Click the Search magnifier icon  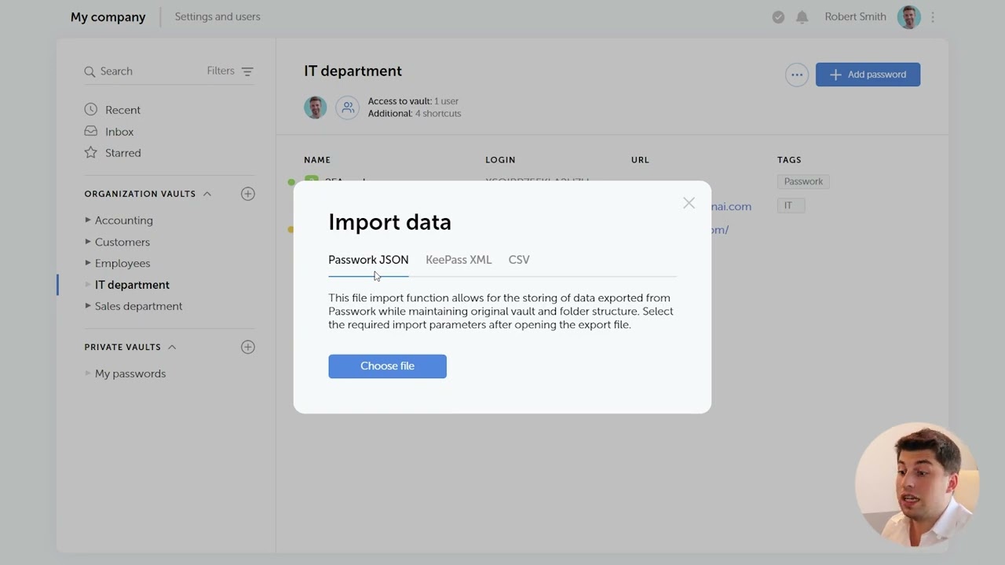[90, 71]
